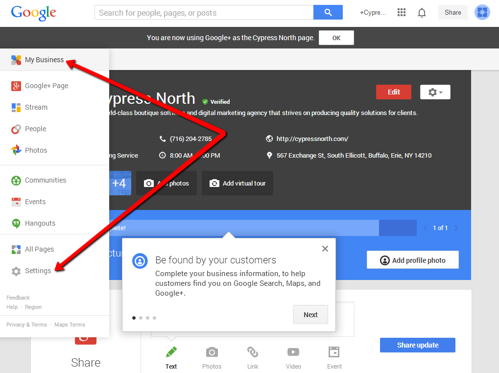The height and width of the screenshot is (373, 499).
Task: Click the green Communities icon
Action: (x=16, y=180)
